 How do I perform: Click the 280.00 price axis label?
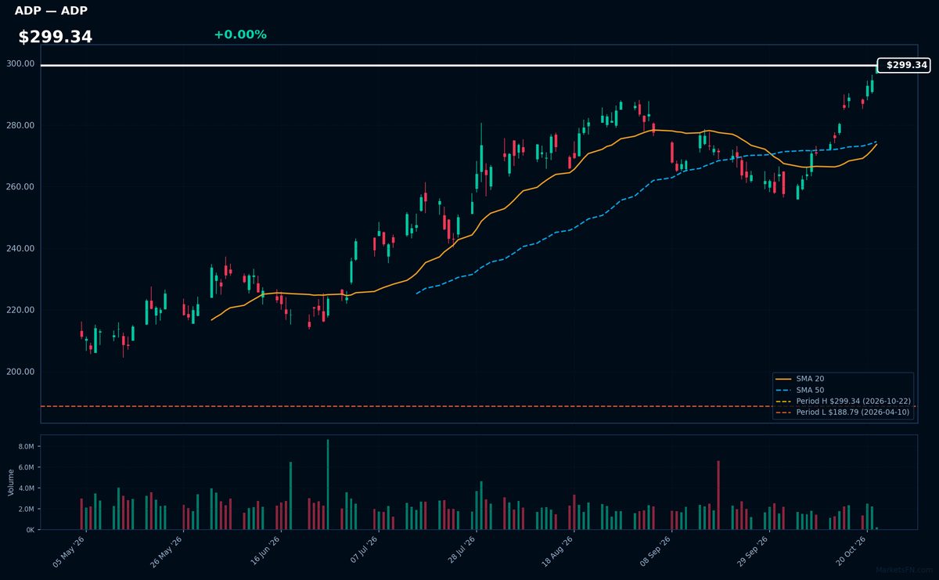point(21,125)
